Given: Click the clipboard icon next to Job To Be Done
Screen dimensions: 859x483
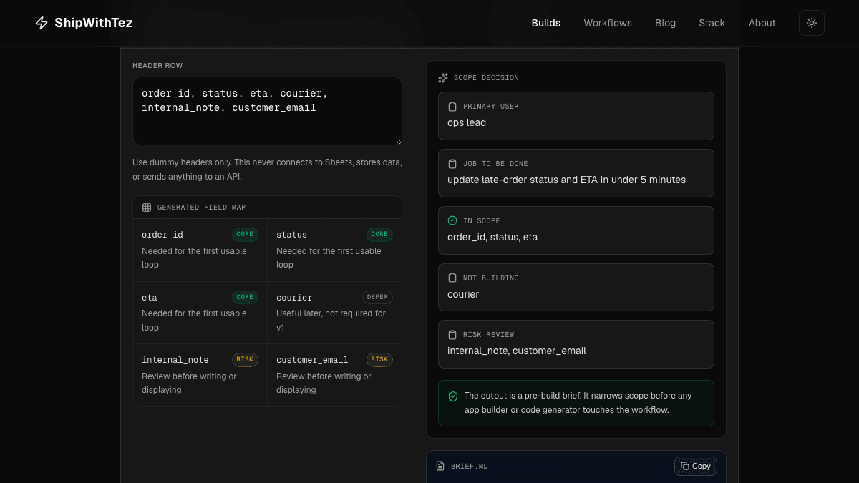Looking at the screenshot, I should 452,164.
